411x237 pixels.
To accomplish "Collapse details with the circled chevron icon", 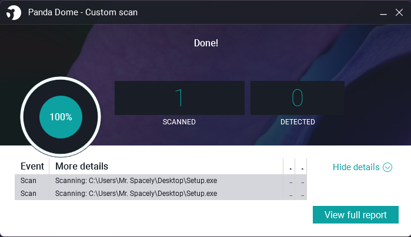I will click(387, 167).
